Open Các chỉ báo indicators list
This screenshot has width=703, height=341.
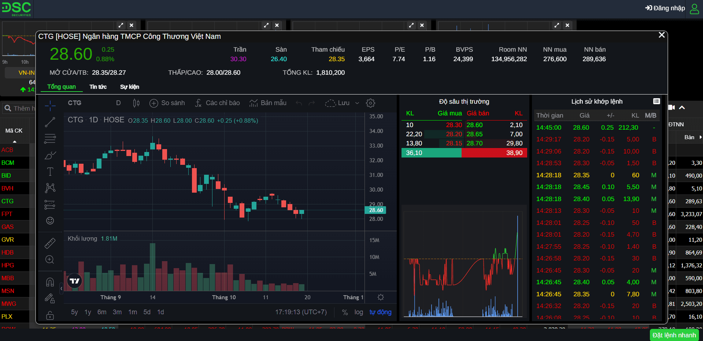click(218, 103)
